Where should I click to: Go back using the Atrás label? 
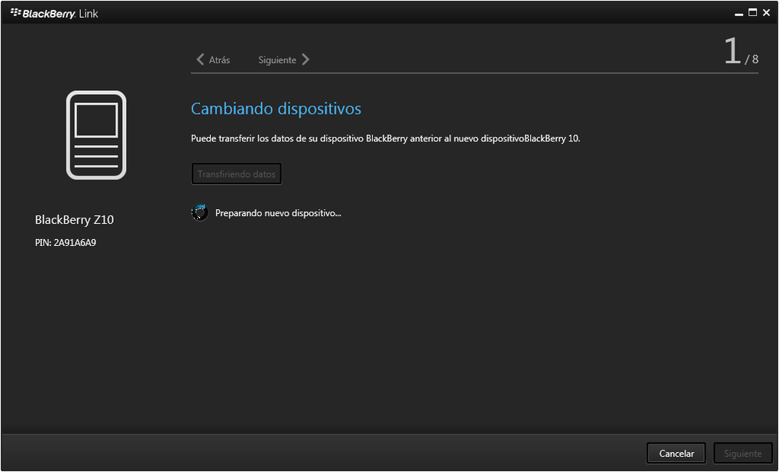point(219,60)
